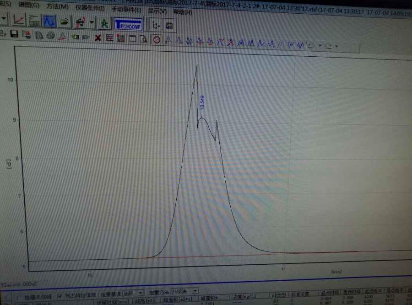The image size is (412, 305).
Task: Expand the leftmost dropdown arrow in top toolbar
Action: (4, 19)
